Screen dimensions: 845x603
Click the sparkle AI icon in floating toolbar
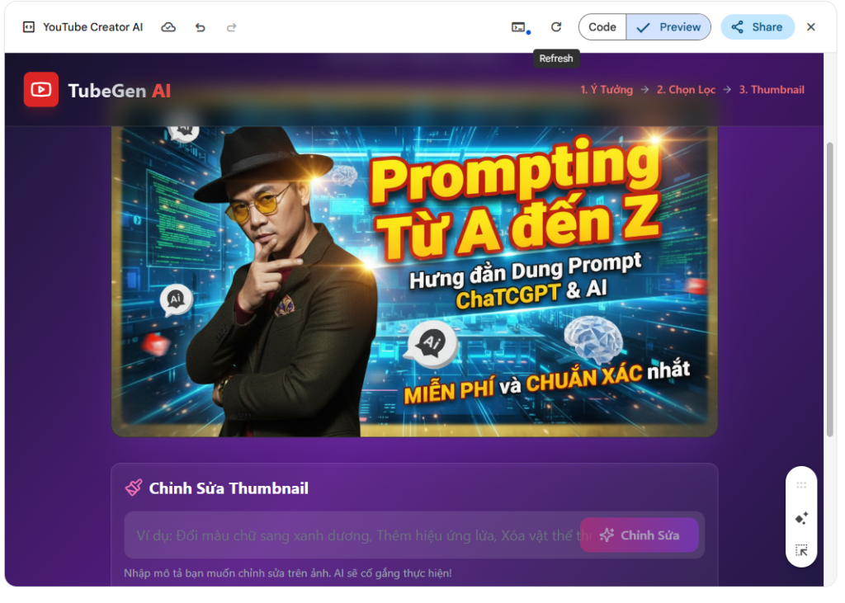coord(801,518)
